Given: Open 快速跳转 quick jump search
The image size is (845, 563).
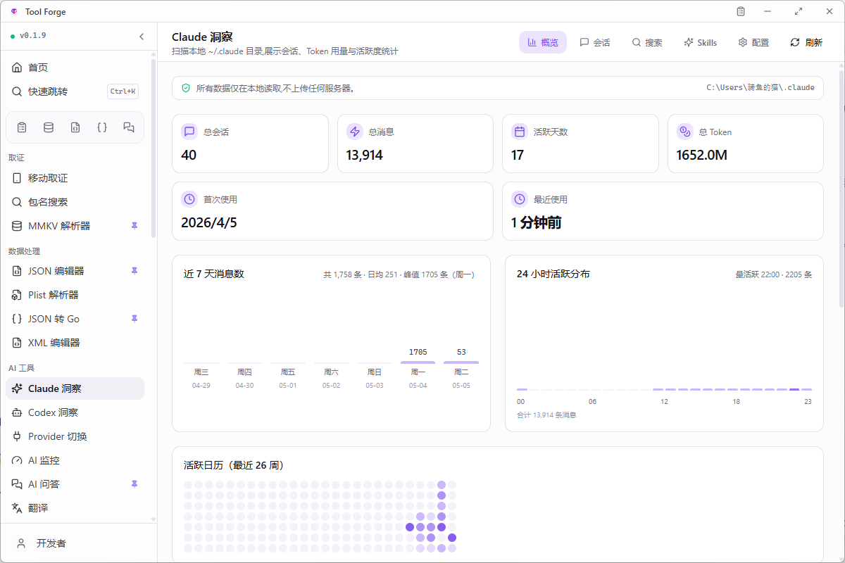Looking at the screenshot, I should (75, 91).
